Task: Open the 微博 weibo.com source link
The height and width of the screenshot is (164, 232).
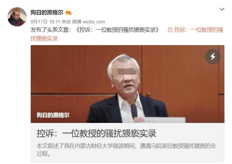Action: (88, 22)
